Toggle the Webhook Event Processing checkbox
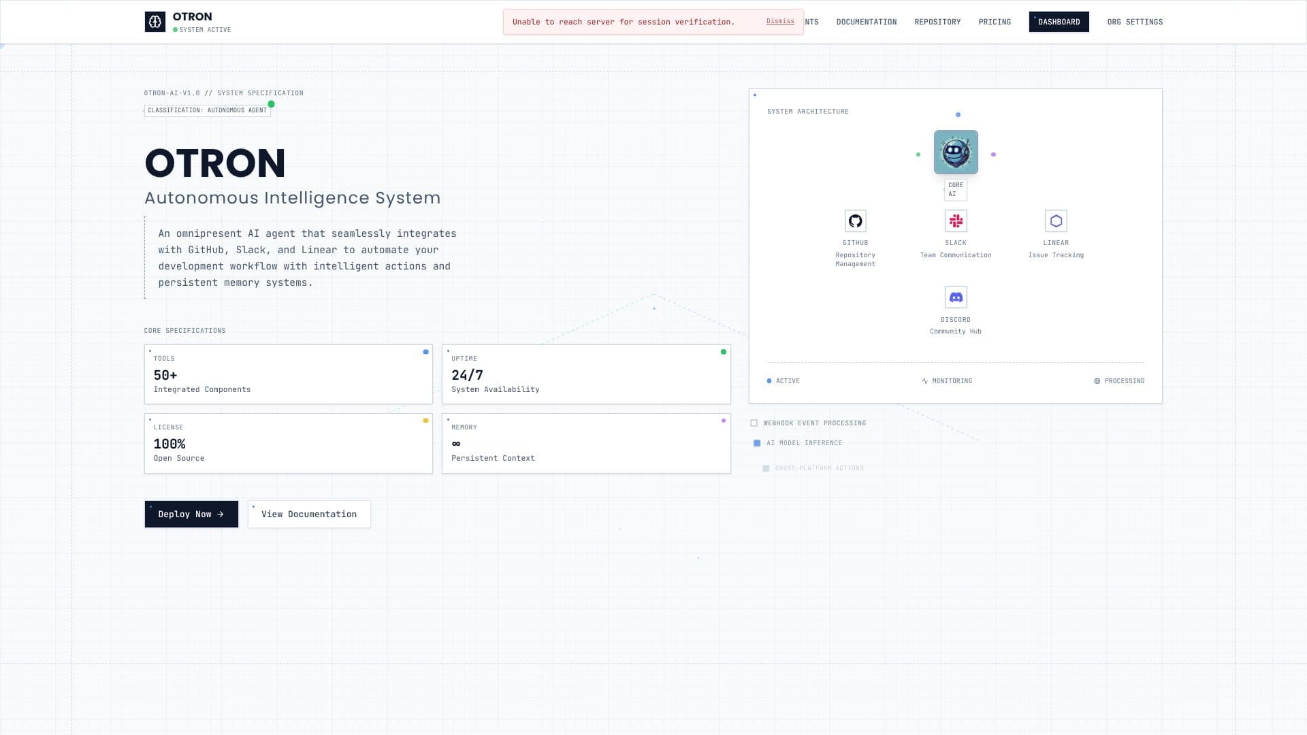The image size is (1307, 735). (754, 423)
